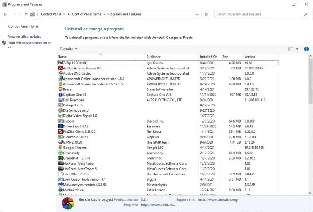This screenshot has height=212, width=313.
Task: Select the Lock Cursor Tools version 3.1 row
Action: [x=168, y=179]
